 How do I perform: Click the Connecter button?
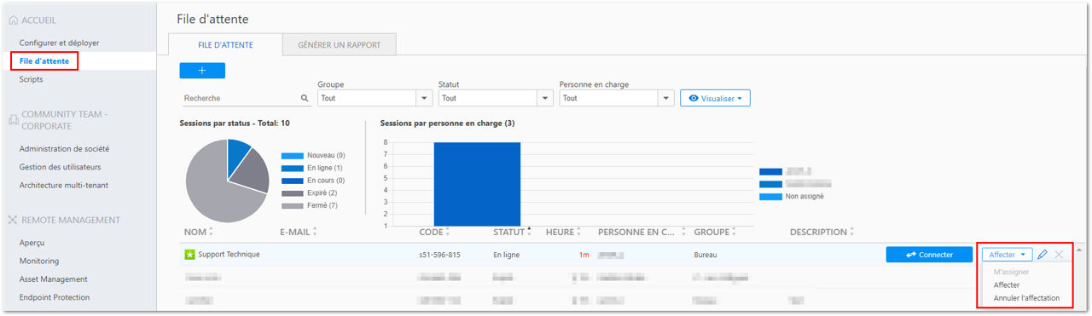930,255
